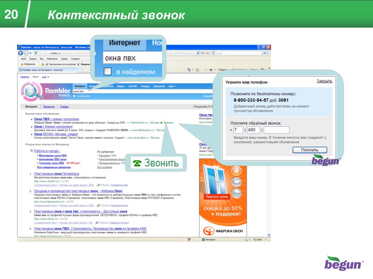Expand the command bar overflow chevron
Screen dimensions: 373x279
click(269, 68)
